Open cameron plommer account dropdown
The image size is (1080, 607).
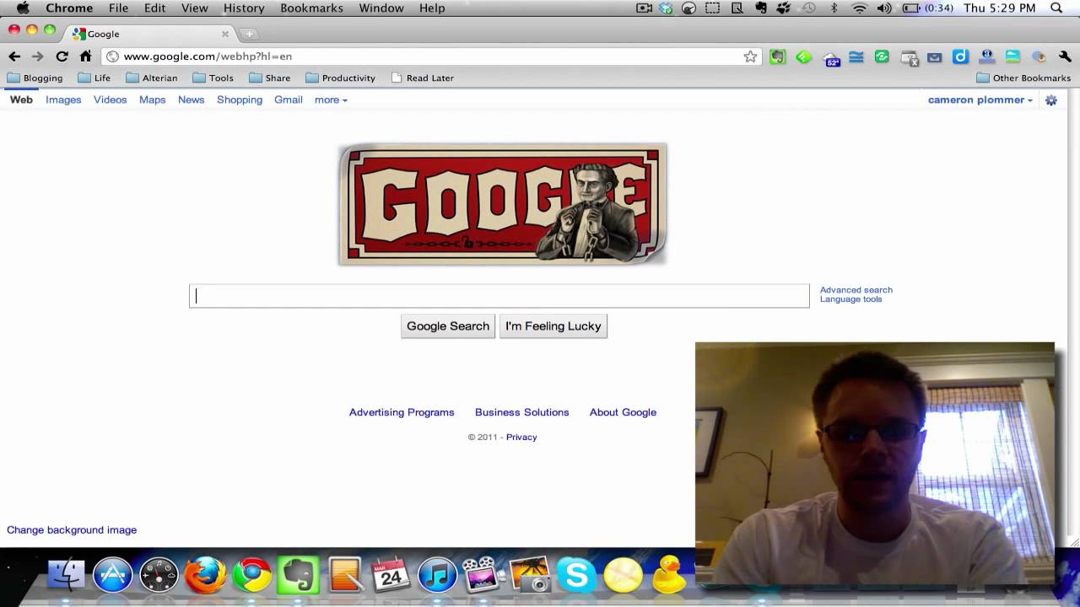coord(980,99)
